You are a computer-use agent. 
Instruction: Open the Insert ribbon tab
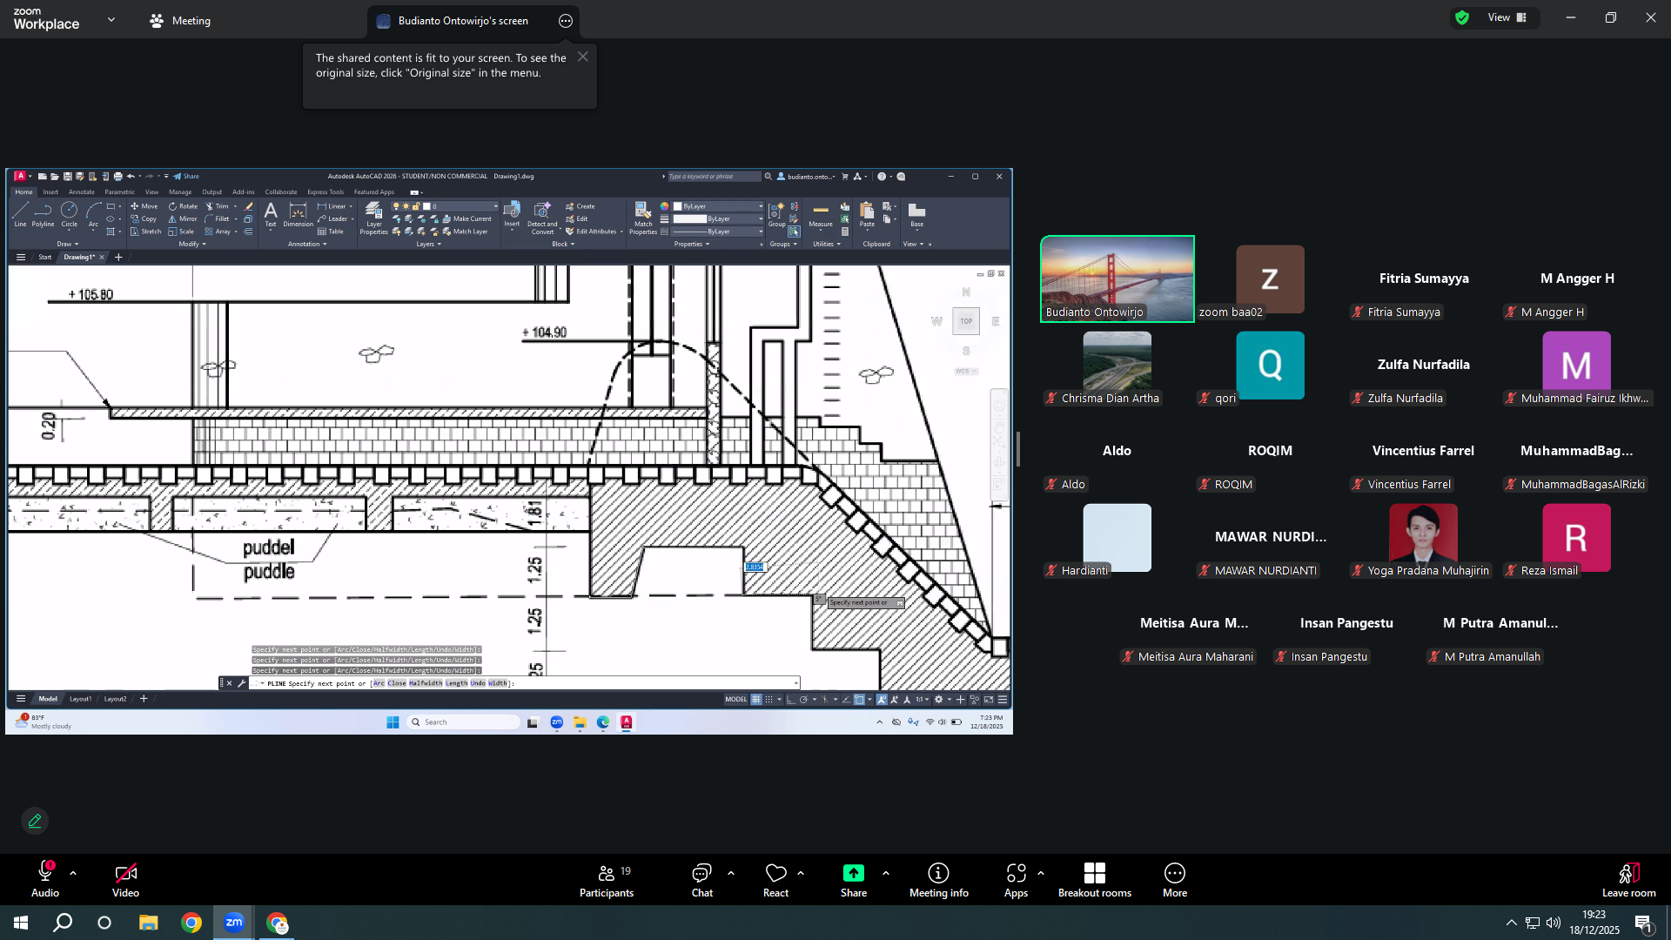click(x=50, y=192)
